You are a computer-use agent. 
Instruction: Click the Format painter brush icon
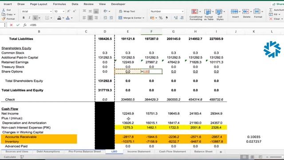click(x=4, y=19)
